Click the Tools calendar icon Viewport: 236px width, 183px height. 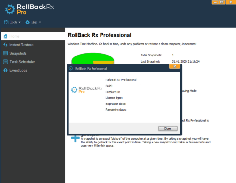pos(6,22)
